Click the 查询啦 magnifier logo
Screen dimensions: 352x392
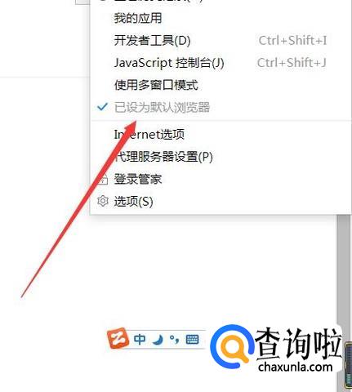tap(232, 347)
